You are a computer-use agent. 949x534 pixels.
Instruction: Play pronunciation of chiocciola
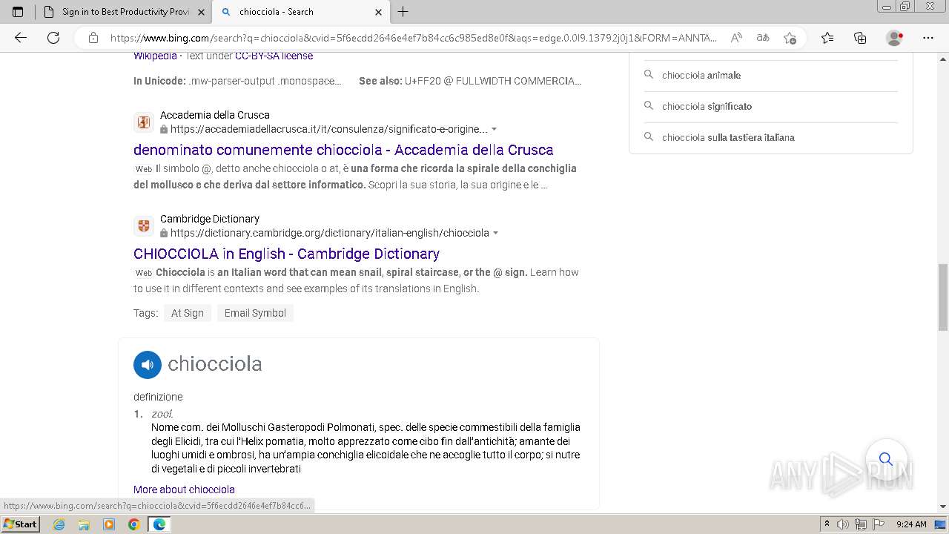pyautogui.click(x=147, y=364)
